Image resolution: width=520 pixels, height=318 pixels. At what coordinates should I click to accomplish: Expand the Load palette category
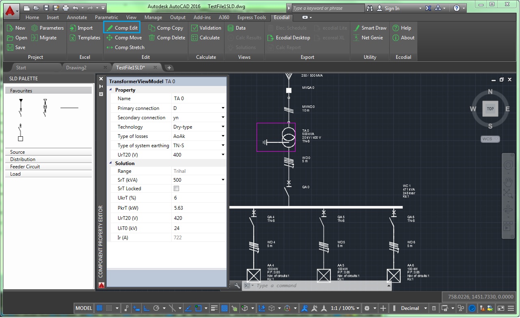point(48,174)
